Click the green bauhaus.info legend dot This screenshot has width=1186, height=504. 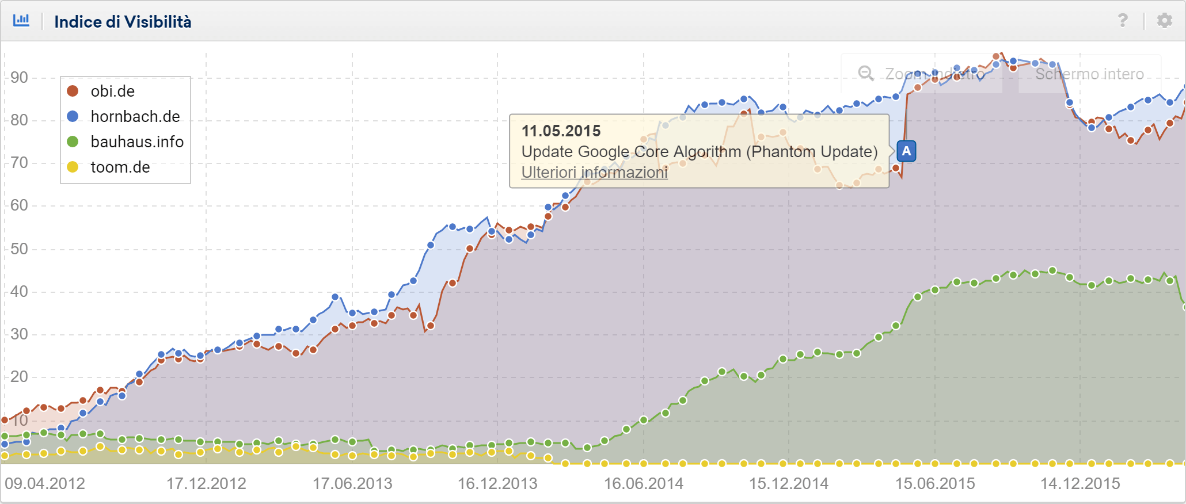click(73, 142)
